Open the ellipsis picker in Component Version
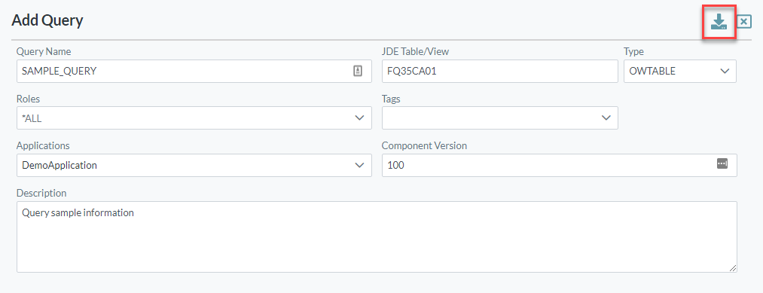The height and width of the screenshot is (293, 763). tap(722, 164)
